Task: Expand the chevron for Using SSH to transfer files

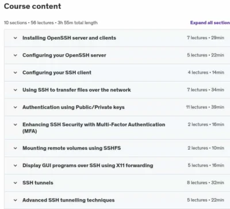Action: click(x=16, y=90)
